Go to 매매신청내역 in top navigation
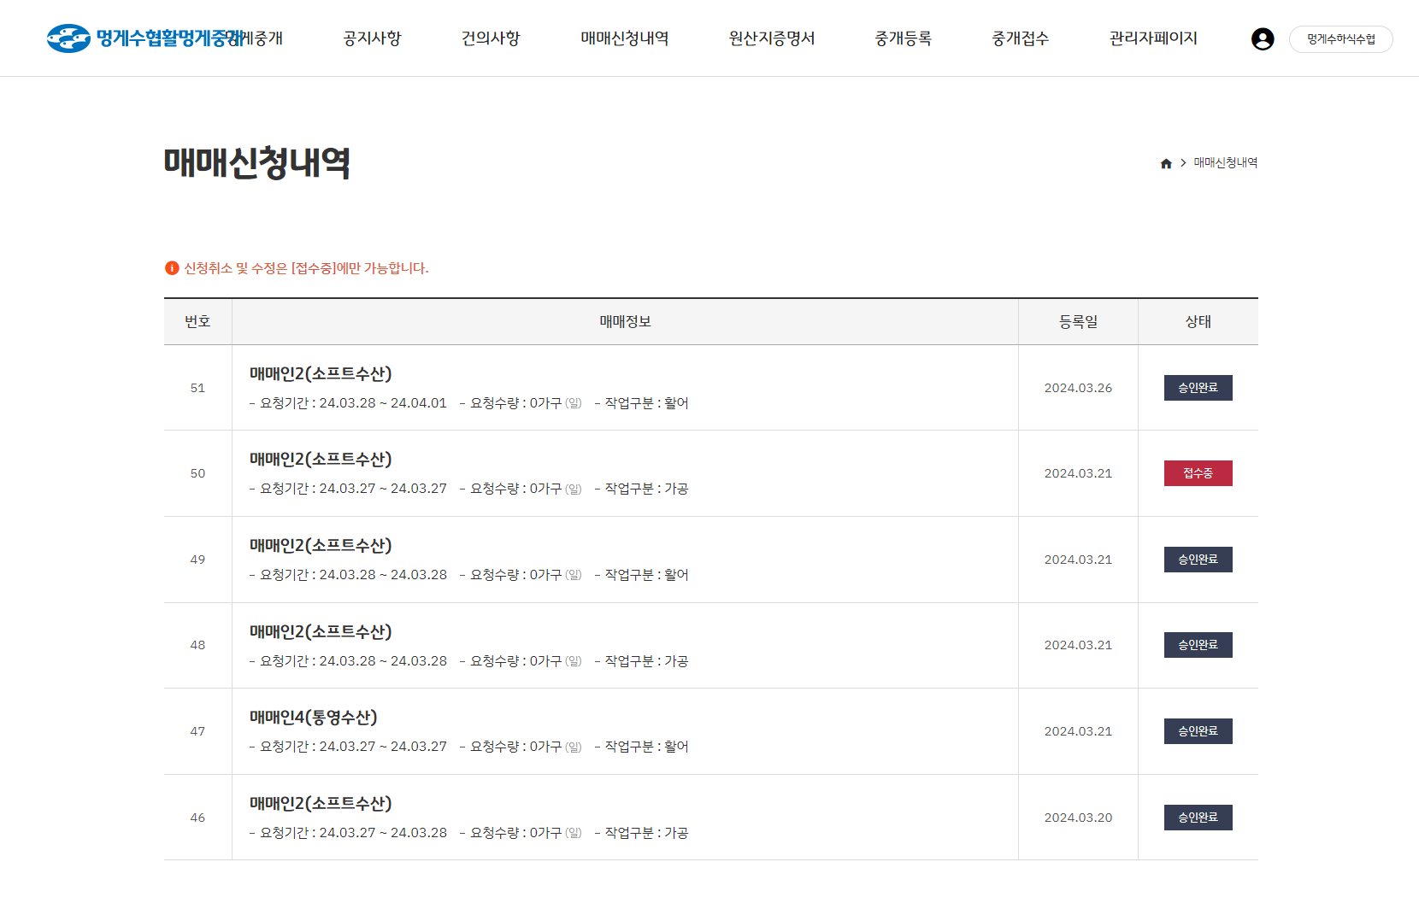 click(x=624, y=38)
